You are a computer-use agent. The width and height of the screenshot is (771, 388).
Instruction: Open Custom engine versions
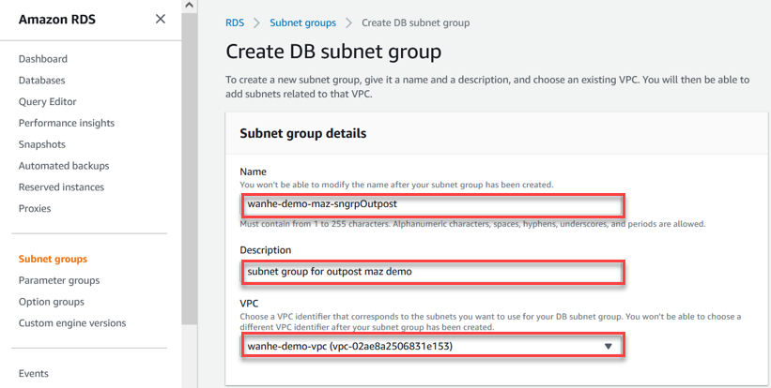point(72,323)
